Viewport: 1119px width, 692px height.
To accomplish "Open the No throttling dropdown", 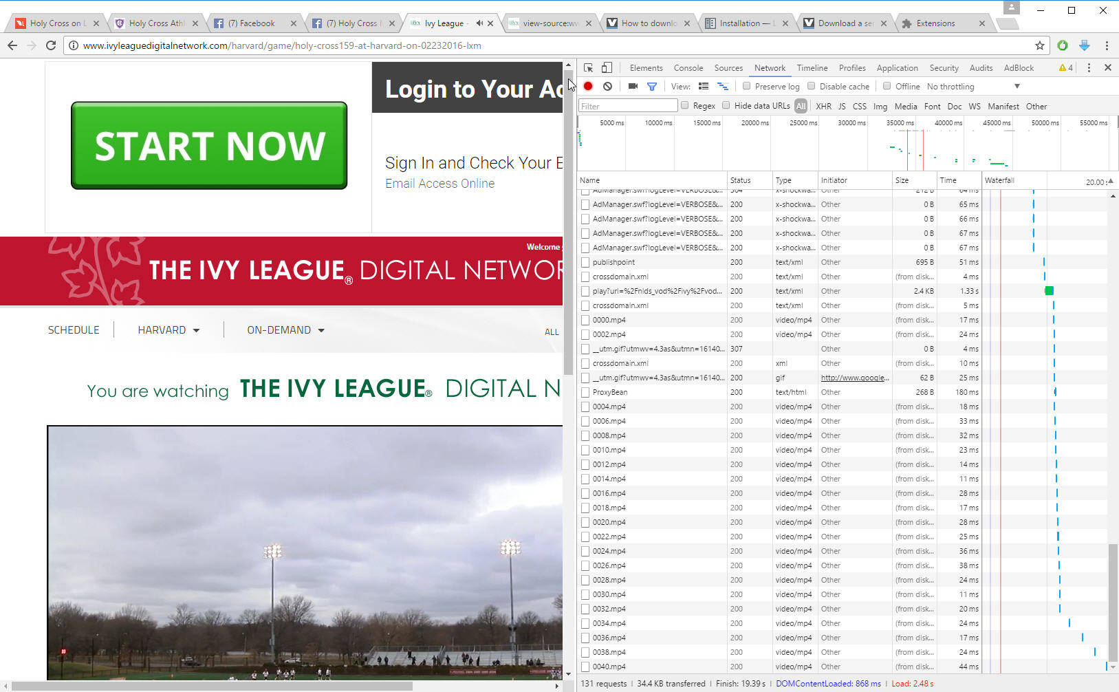I will point(973,87).
